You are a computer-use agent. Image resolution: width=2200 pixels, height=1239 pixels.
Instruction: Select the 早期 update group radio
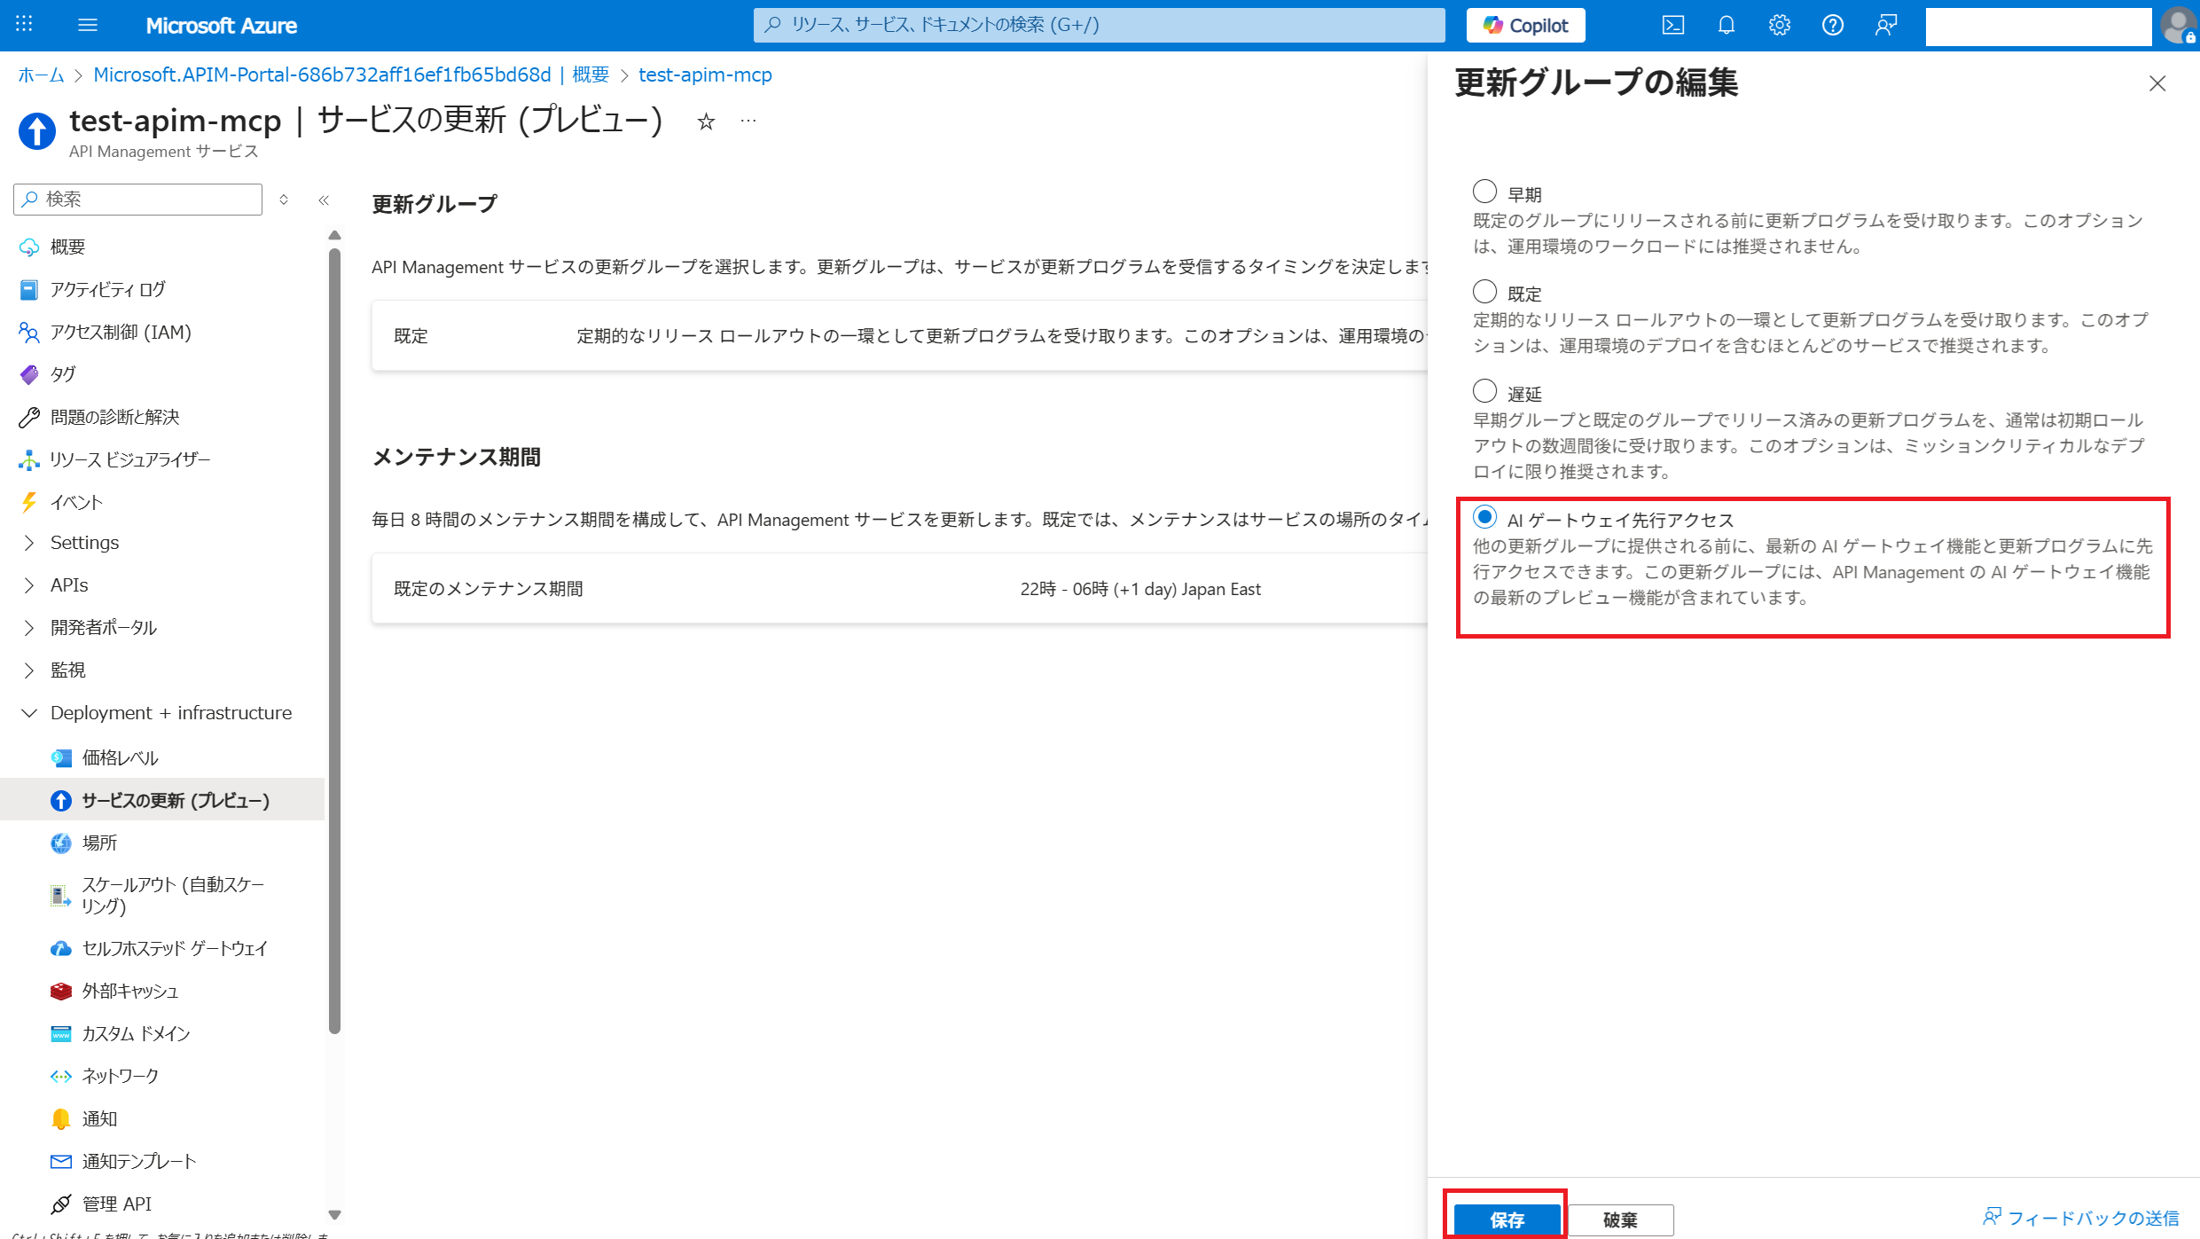coord(1484,192)
